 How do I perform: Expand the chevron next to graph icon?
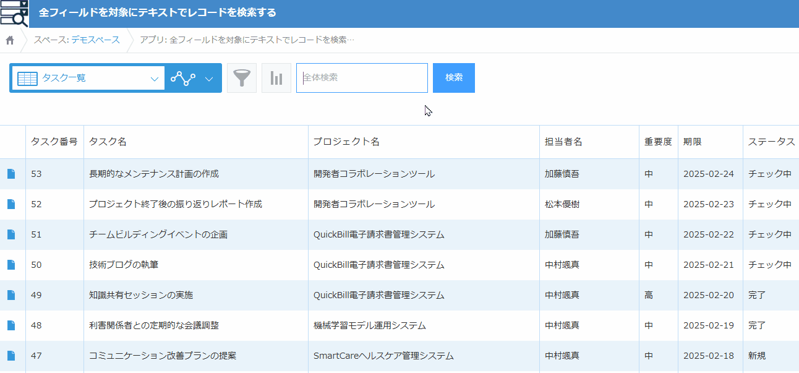pyautogui.click(x=209, y=79)
